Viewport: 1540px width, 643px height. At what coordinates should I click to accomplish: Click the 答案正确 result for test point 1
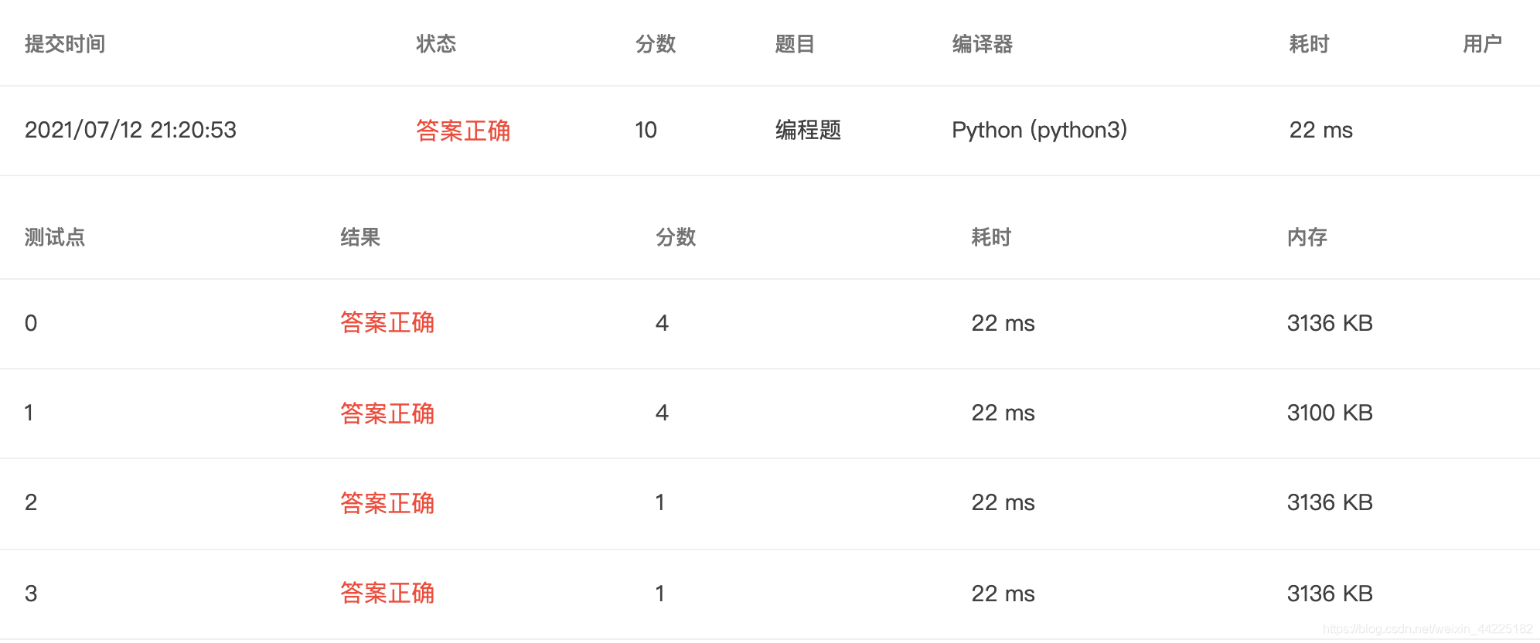[387, 413]
